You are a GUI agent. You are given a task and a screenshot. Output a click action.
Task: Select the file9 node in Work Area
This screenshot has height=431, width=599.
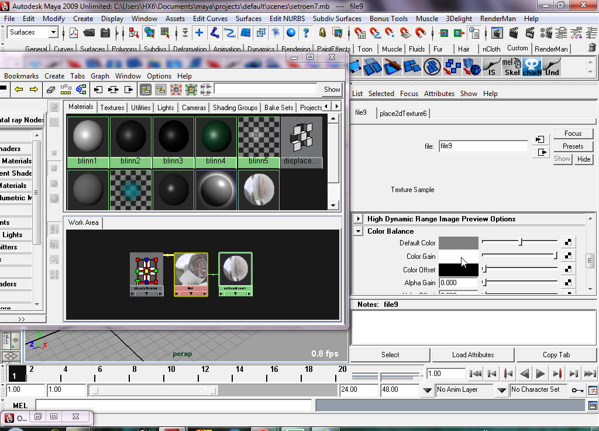(191, 274)
